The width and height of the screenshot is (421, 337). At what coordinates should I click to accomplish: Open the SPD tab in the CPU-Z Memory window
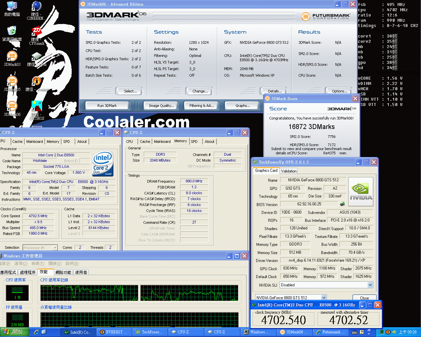194,142
